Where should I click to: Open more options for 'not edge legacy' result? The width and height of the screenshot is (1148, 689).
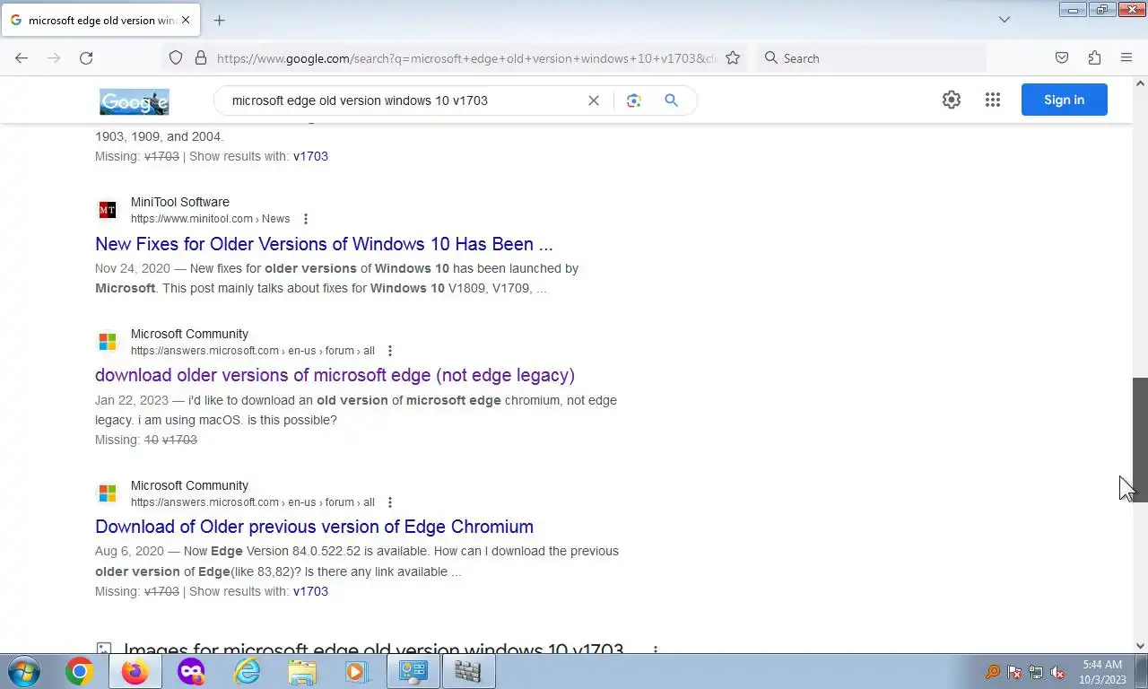(389, 351)
